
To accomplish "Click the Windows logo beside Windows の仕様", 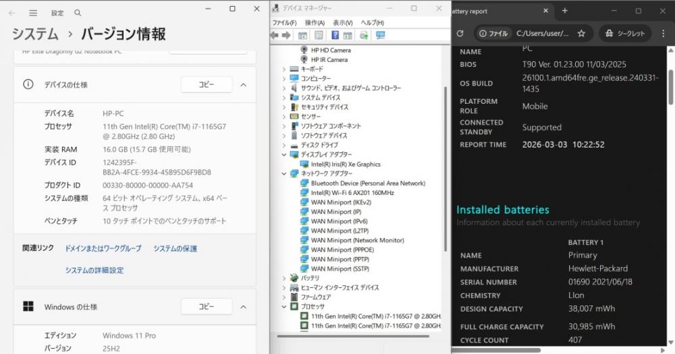I will coord(28,306).
